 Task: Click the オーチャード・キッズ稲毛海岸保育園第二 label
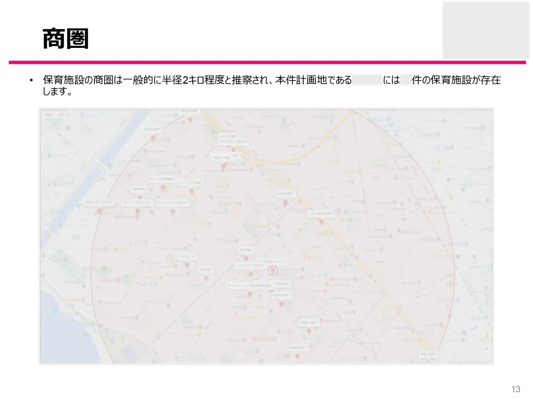coord(251,285)
